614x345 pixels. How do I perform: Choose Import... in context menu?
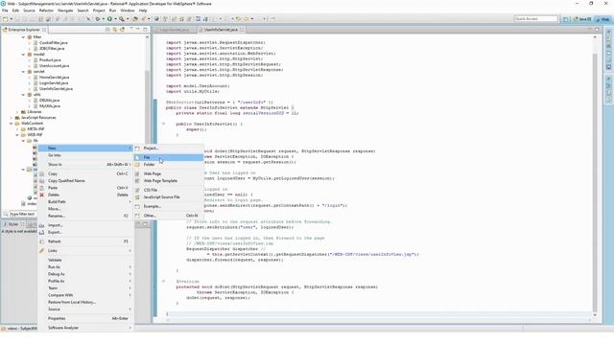pos(85,225)
